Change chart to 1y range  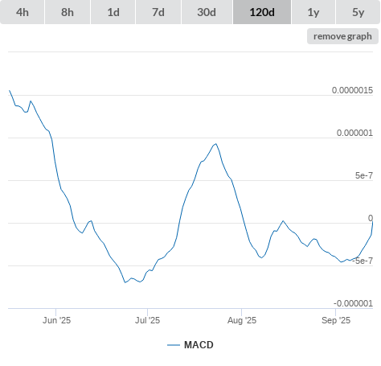313,12
